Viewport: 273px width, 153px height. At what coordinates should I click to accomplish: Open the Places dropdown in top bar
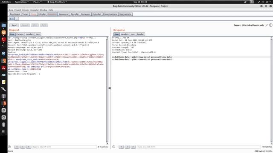click(38, 2)
